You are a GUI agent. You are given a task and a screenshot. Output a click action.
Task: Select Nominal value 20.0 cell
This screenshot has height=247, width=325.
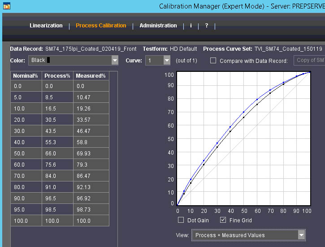26,119
